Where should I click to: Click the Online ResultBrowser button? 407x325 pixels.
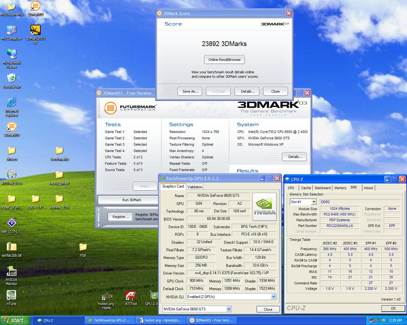[224, 60]
